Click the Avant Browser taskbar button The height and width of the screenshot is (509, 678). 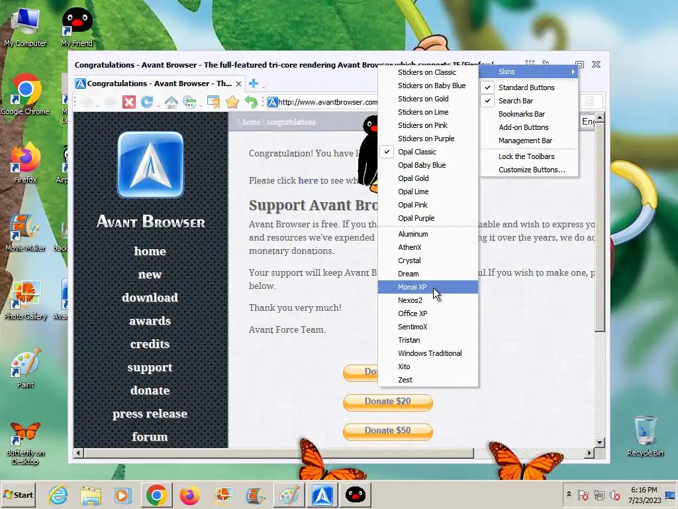click(322, 494)
